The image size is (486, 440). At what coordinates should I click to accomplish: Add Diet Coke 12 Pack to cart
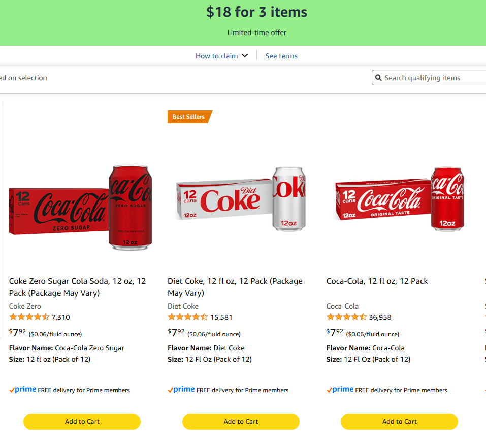click(x=240, y=422)
